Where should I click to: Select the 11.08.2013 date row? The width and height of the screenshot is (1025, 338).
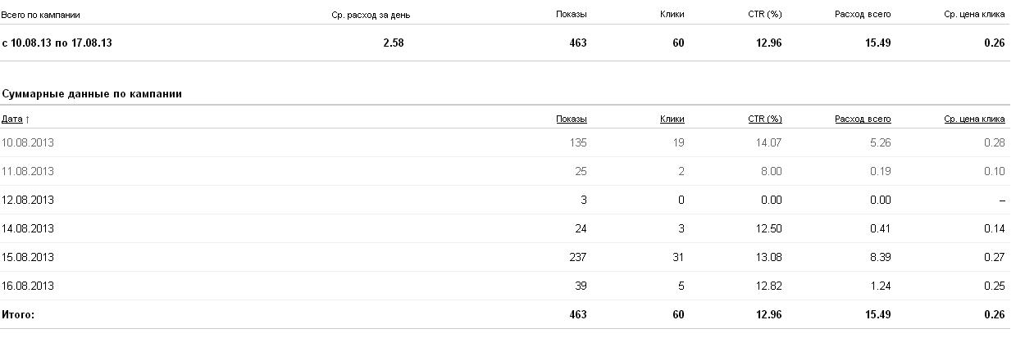[x=28, y=172]
